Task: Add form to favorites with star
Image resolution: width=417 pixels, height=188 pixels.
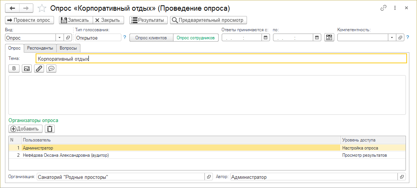Action: point(43,8)
